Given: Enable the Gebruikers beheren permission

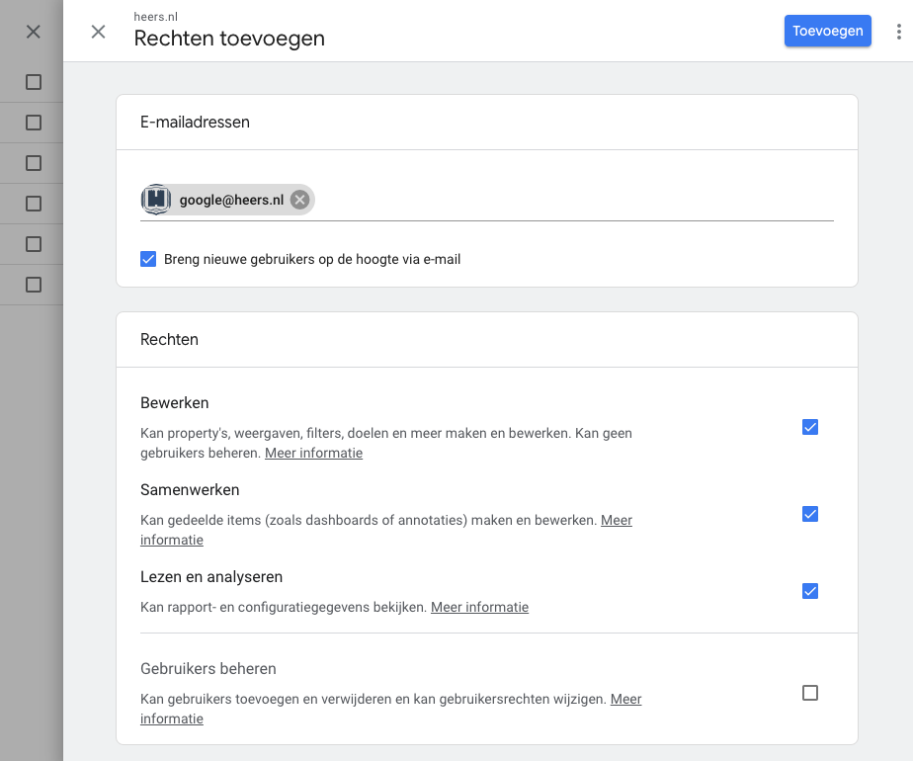Looking at the screenshot, I should point(810,693).
